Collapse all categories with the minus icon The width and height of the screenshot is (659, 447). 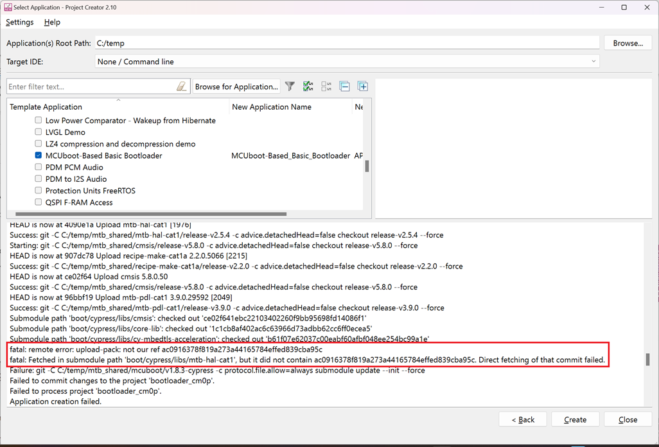(345, 85)
